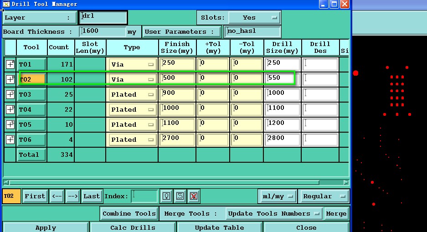
Task: Click T06 Drill Size field 2800
Action: [x=282, y=139]
